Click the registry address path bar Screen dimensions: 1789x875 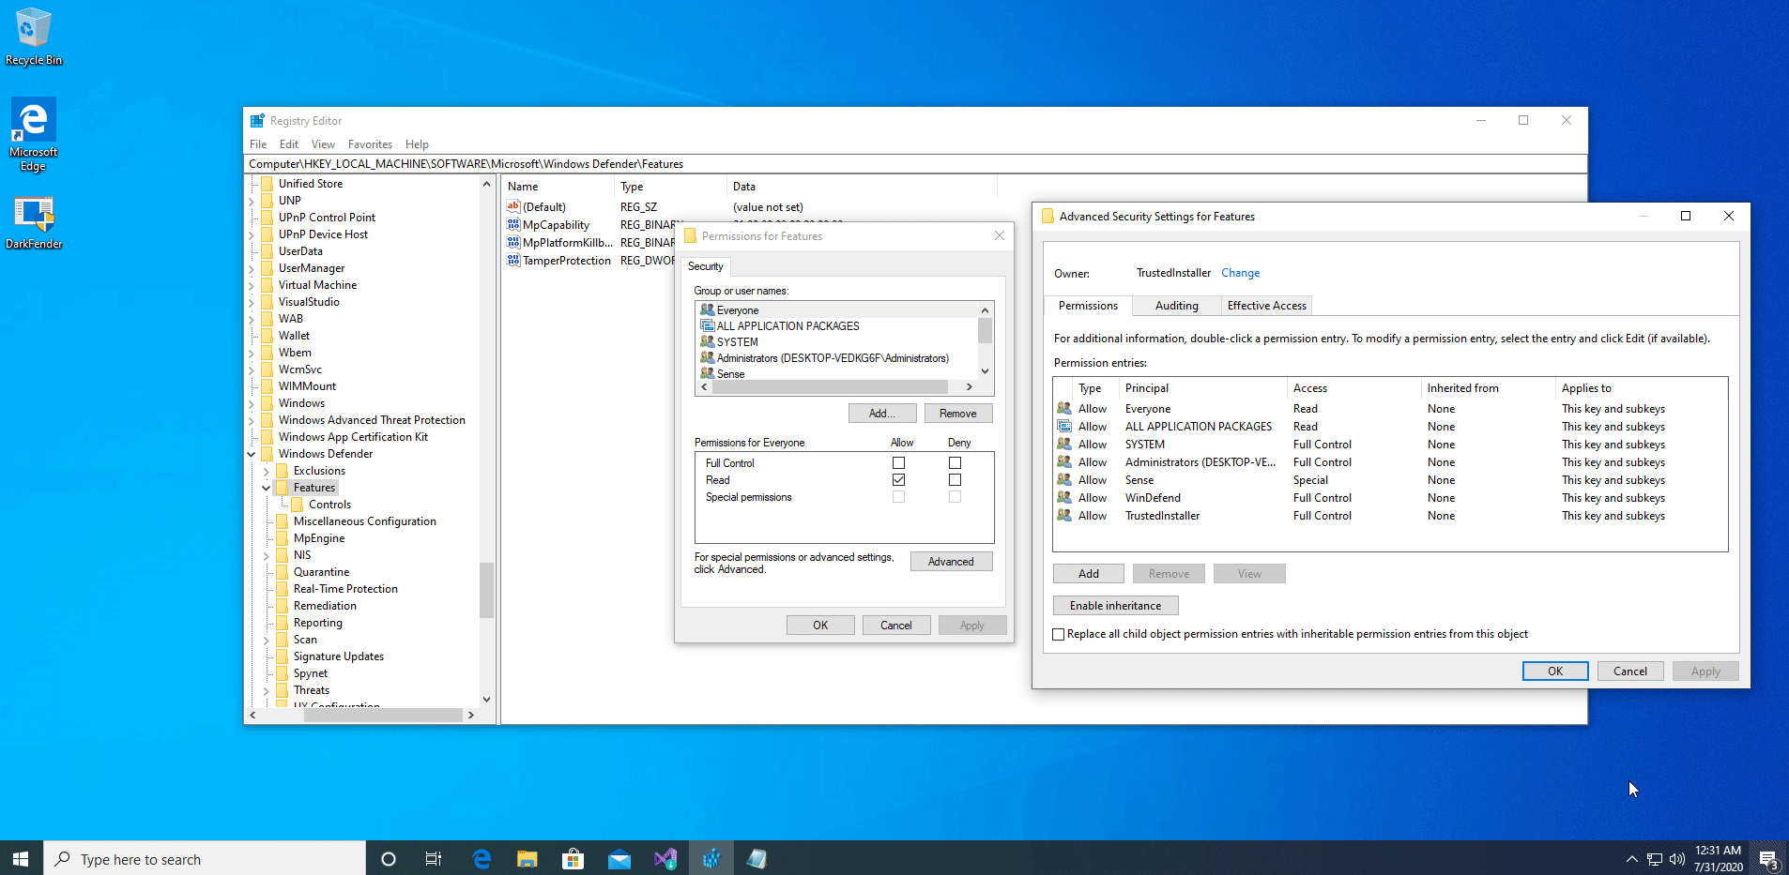(915, 164)
